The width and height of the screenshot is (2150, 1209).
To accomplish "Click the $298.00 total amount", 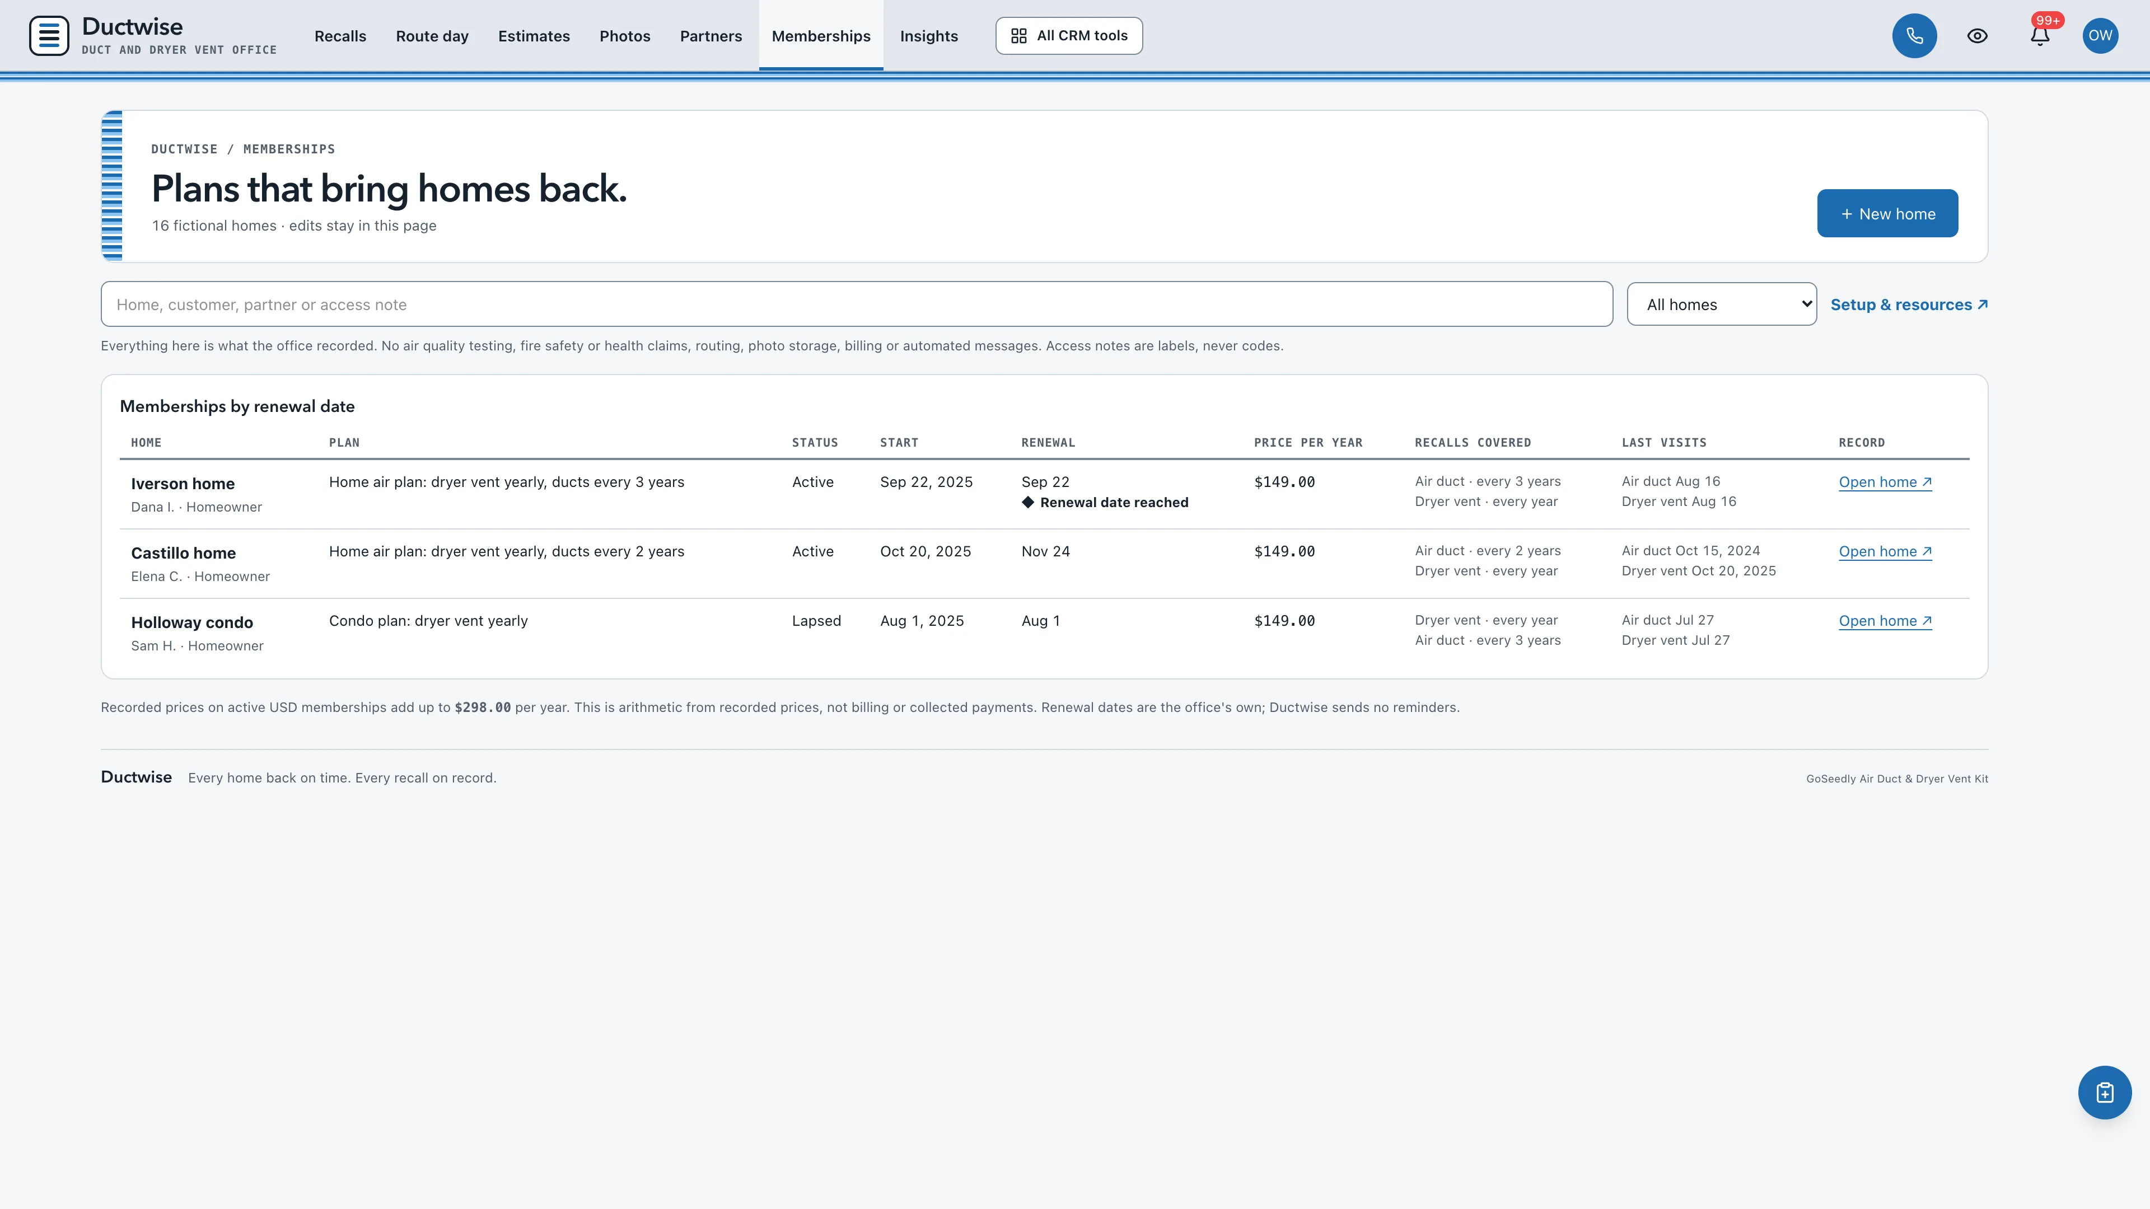I will coord(483,707).
